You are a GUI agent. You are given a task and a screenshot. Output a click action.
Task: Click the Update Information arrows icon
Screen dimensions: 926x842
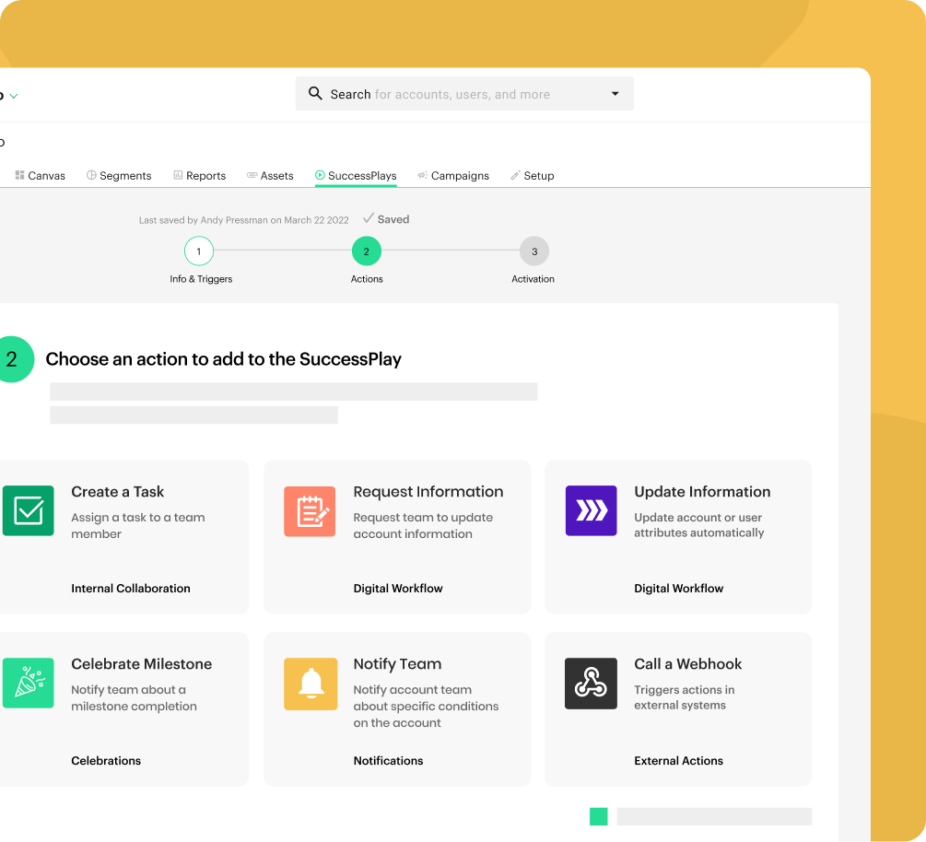(x=592, y=510)
